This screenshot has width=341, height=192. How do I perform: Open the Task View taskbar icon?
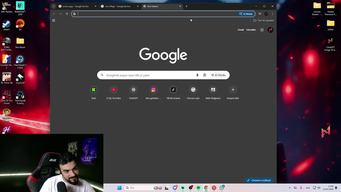(167, 188)
